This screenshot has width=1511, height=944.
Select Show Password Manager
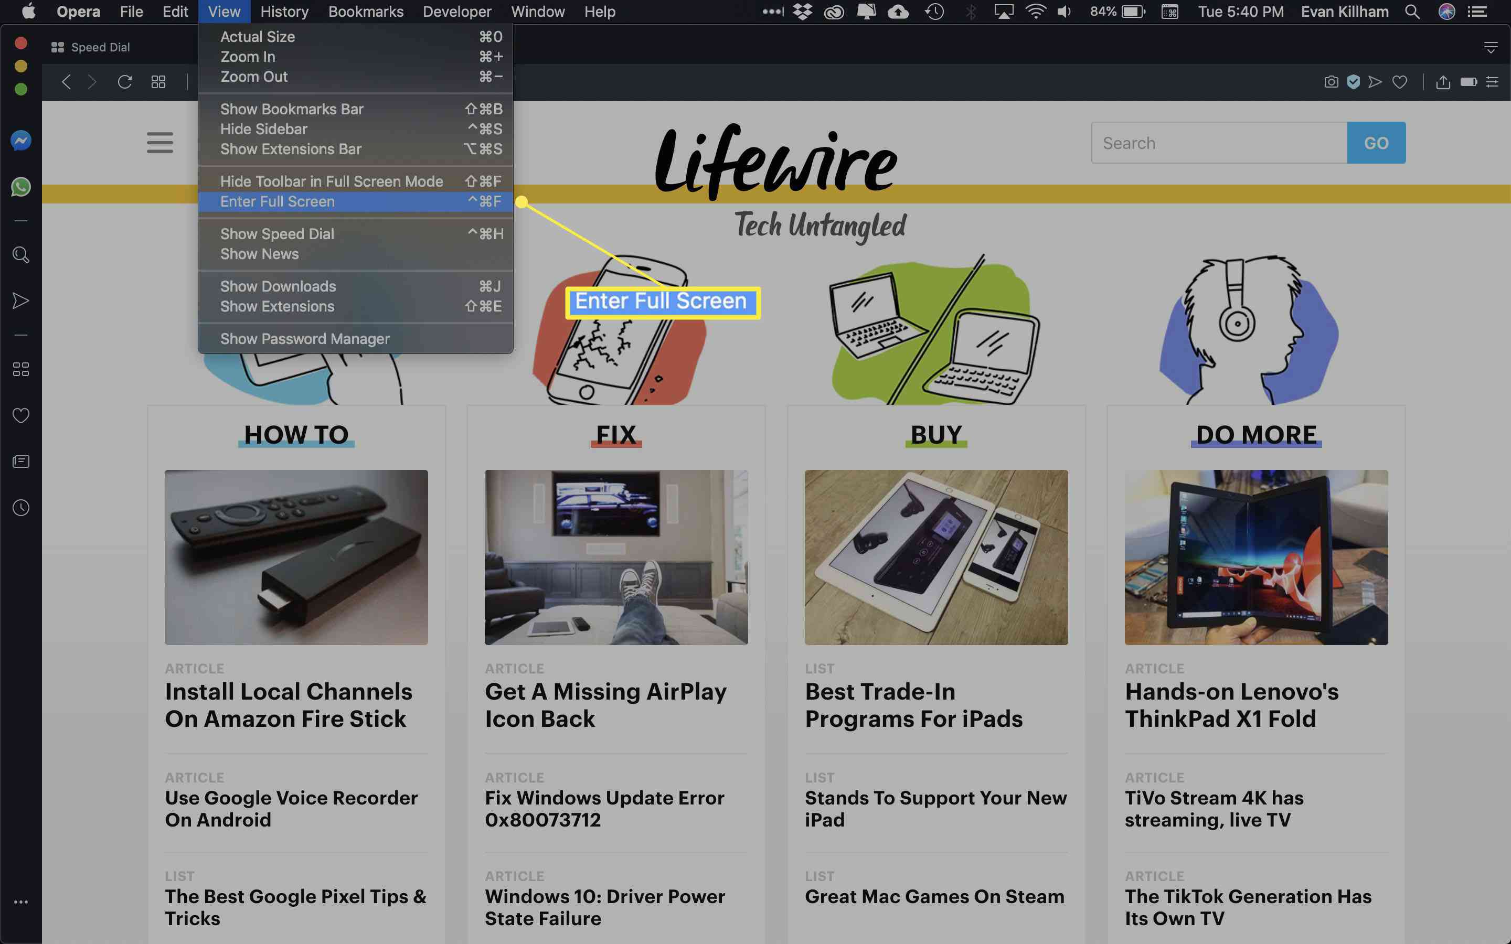pyautogui.click(x=355, y=339)
